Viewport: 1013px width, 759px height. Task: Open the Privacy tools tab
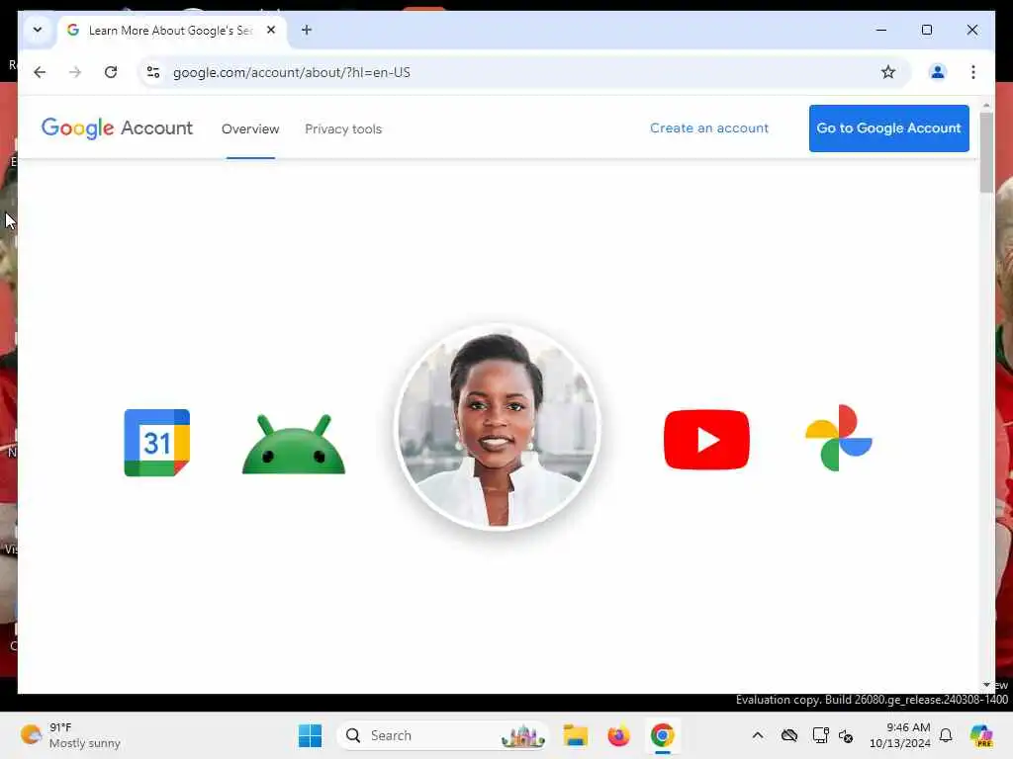point(343,129)
